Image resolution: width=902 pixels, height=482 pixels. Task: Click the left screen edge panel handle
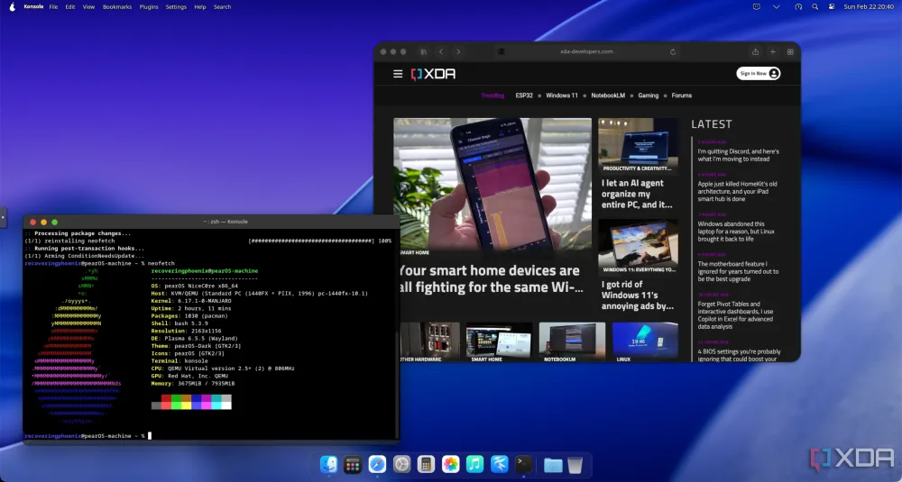click(3, 217)
